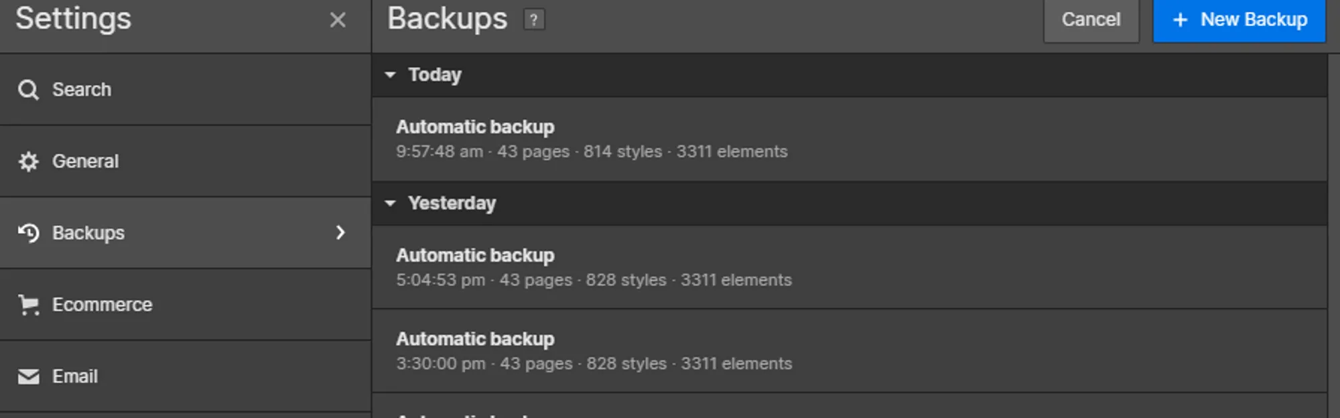This screenshot has height=418, width=1340.
Task: Go to the Ecommerce settings section
Action: (103, 305)
